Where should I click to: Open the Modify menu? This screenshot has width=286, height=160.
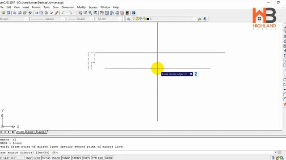(81, 7)
